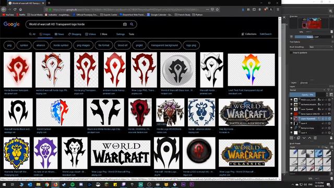The image size is (334, 188).
Task: Toggle Snap to Assistants checkbox in Krita
Action: 291,53
